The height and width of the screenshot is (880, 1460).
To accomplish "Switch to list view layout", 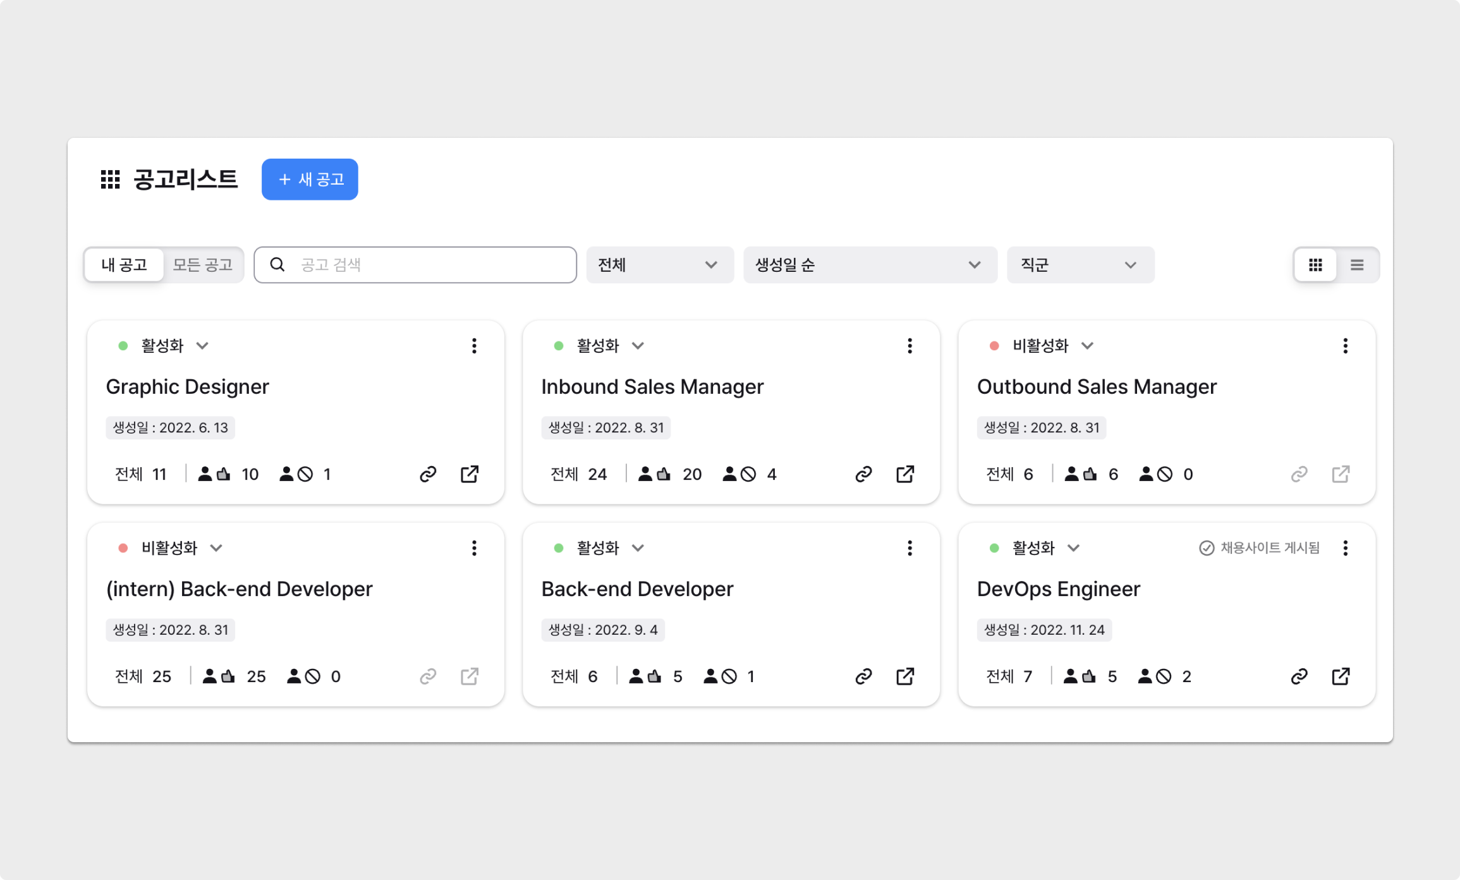I will point(1357,265).
